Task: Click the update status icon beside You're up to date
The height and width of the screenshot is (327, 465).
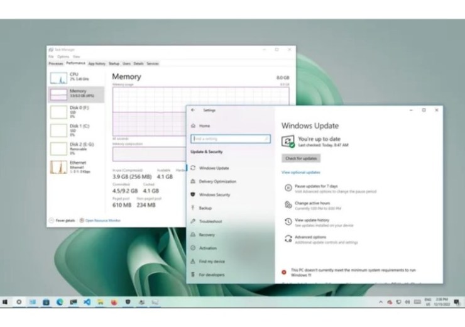Action: [x=288, y=141]
